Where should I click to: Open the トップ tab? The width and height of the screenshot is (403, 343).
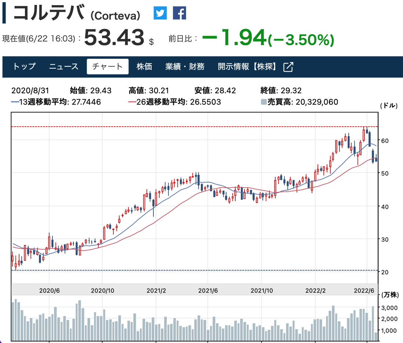pos(25,66)
